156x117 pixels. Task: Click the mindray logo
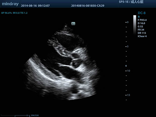pos(10,4)
